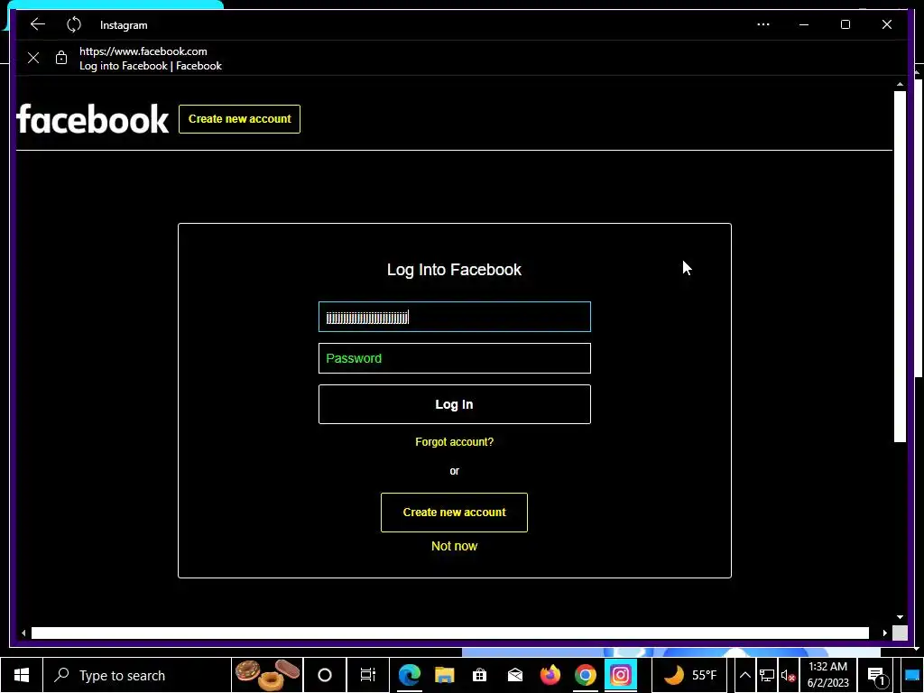This screenshot has width=924, height=693.
Task: Click the vertical scrollbar down arrow
Action: click(900, 617)
